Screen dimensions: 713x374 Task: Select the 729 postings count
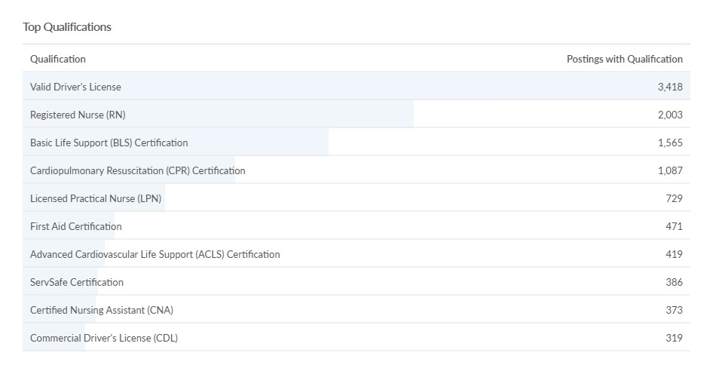(674, 198)
